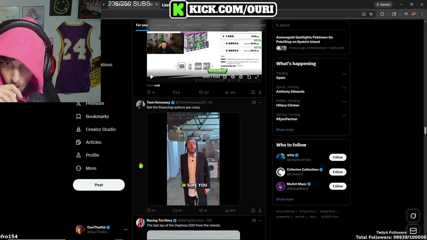
Task: Show more accounts under Who to follow
Action: click(x=285, y=199)
